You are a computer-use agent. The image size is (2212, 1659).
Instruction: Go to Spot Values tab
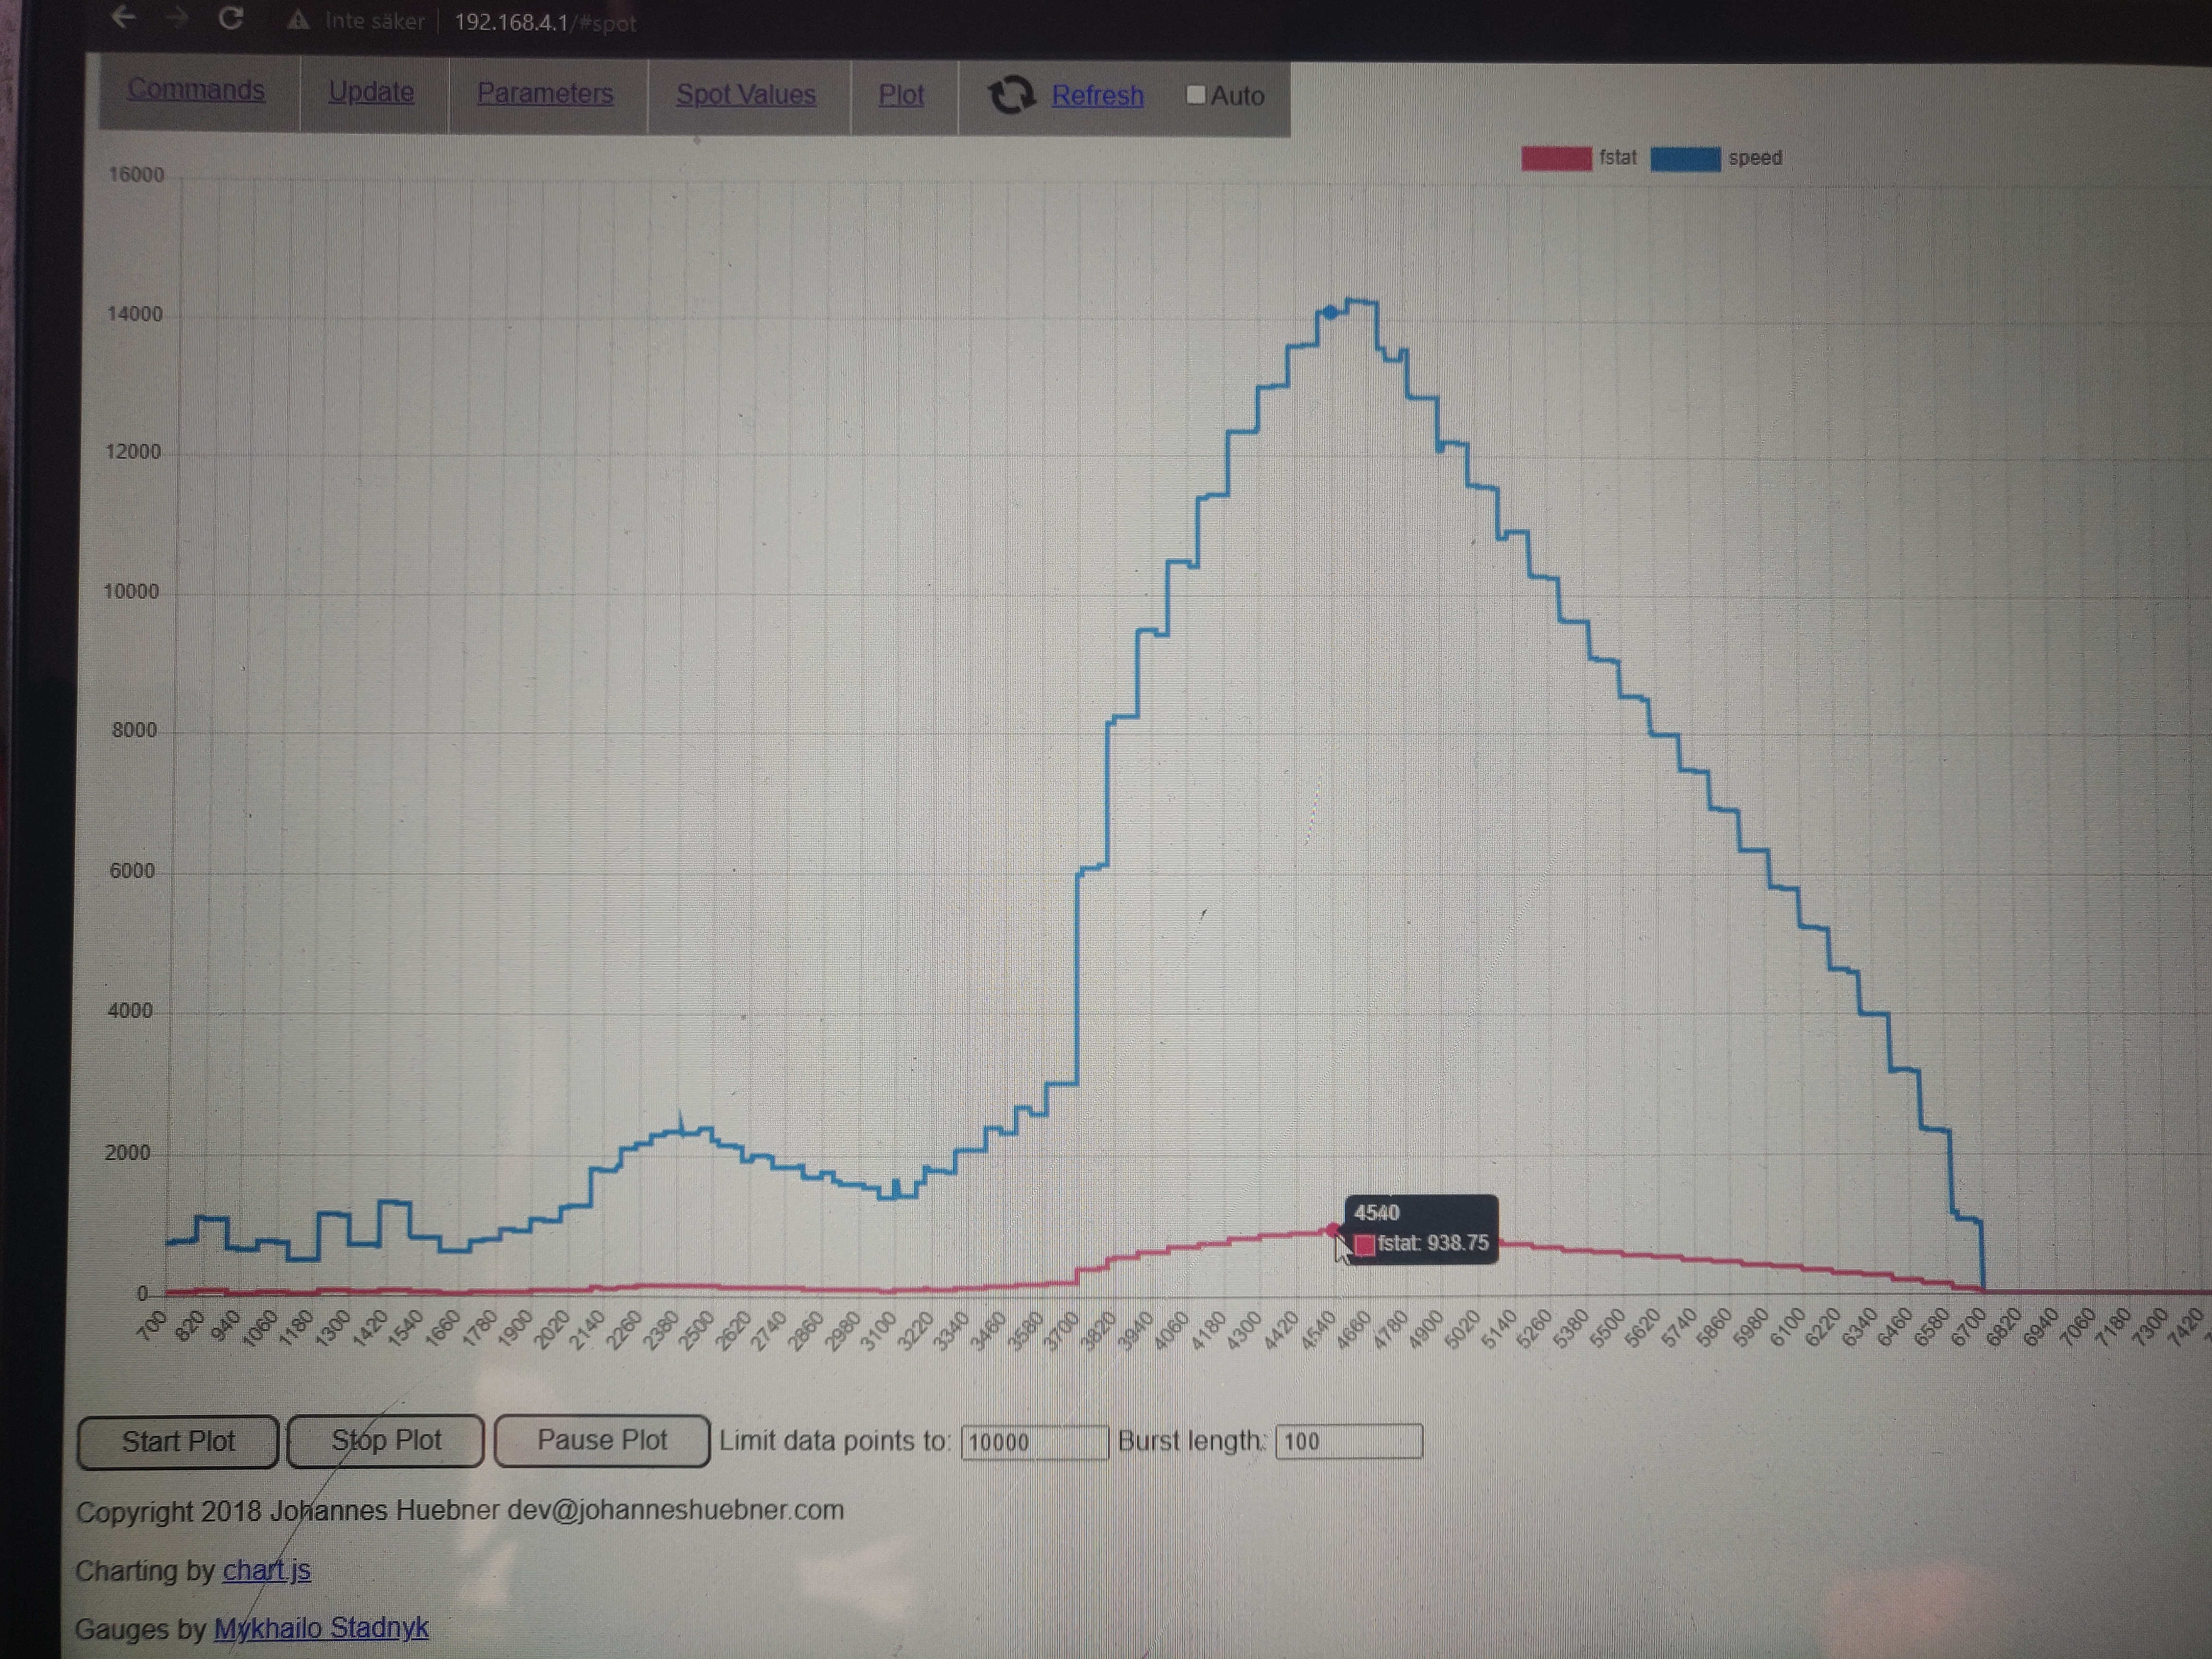[x=746, y=94]
